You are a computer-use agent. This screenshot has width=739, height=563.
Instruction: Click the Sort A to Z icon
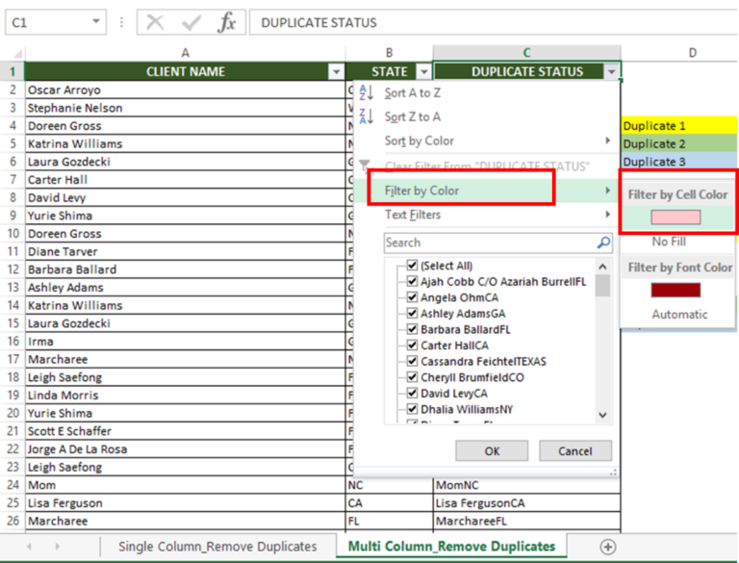click(x=367, y=92)
